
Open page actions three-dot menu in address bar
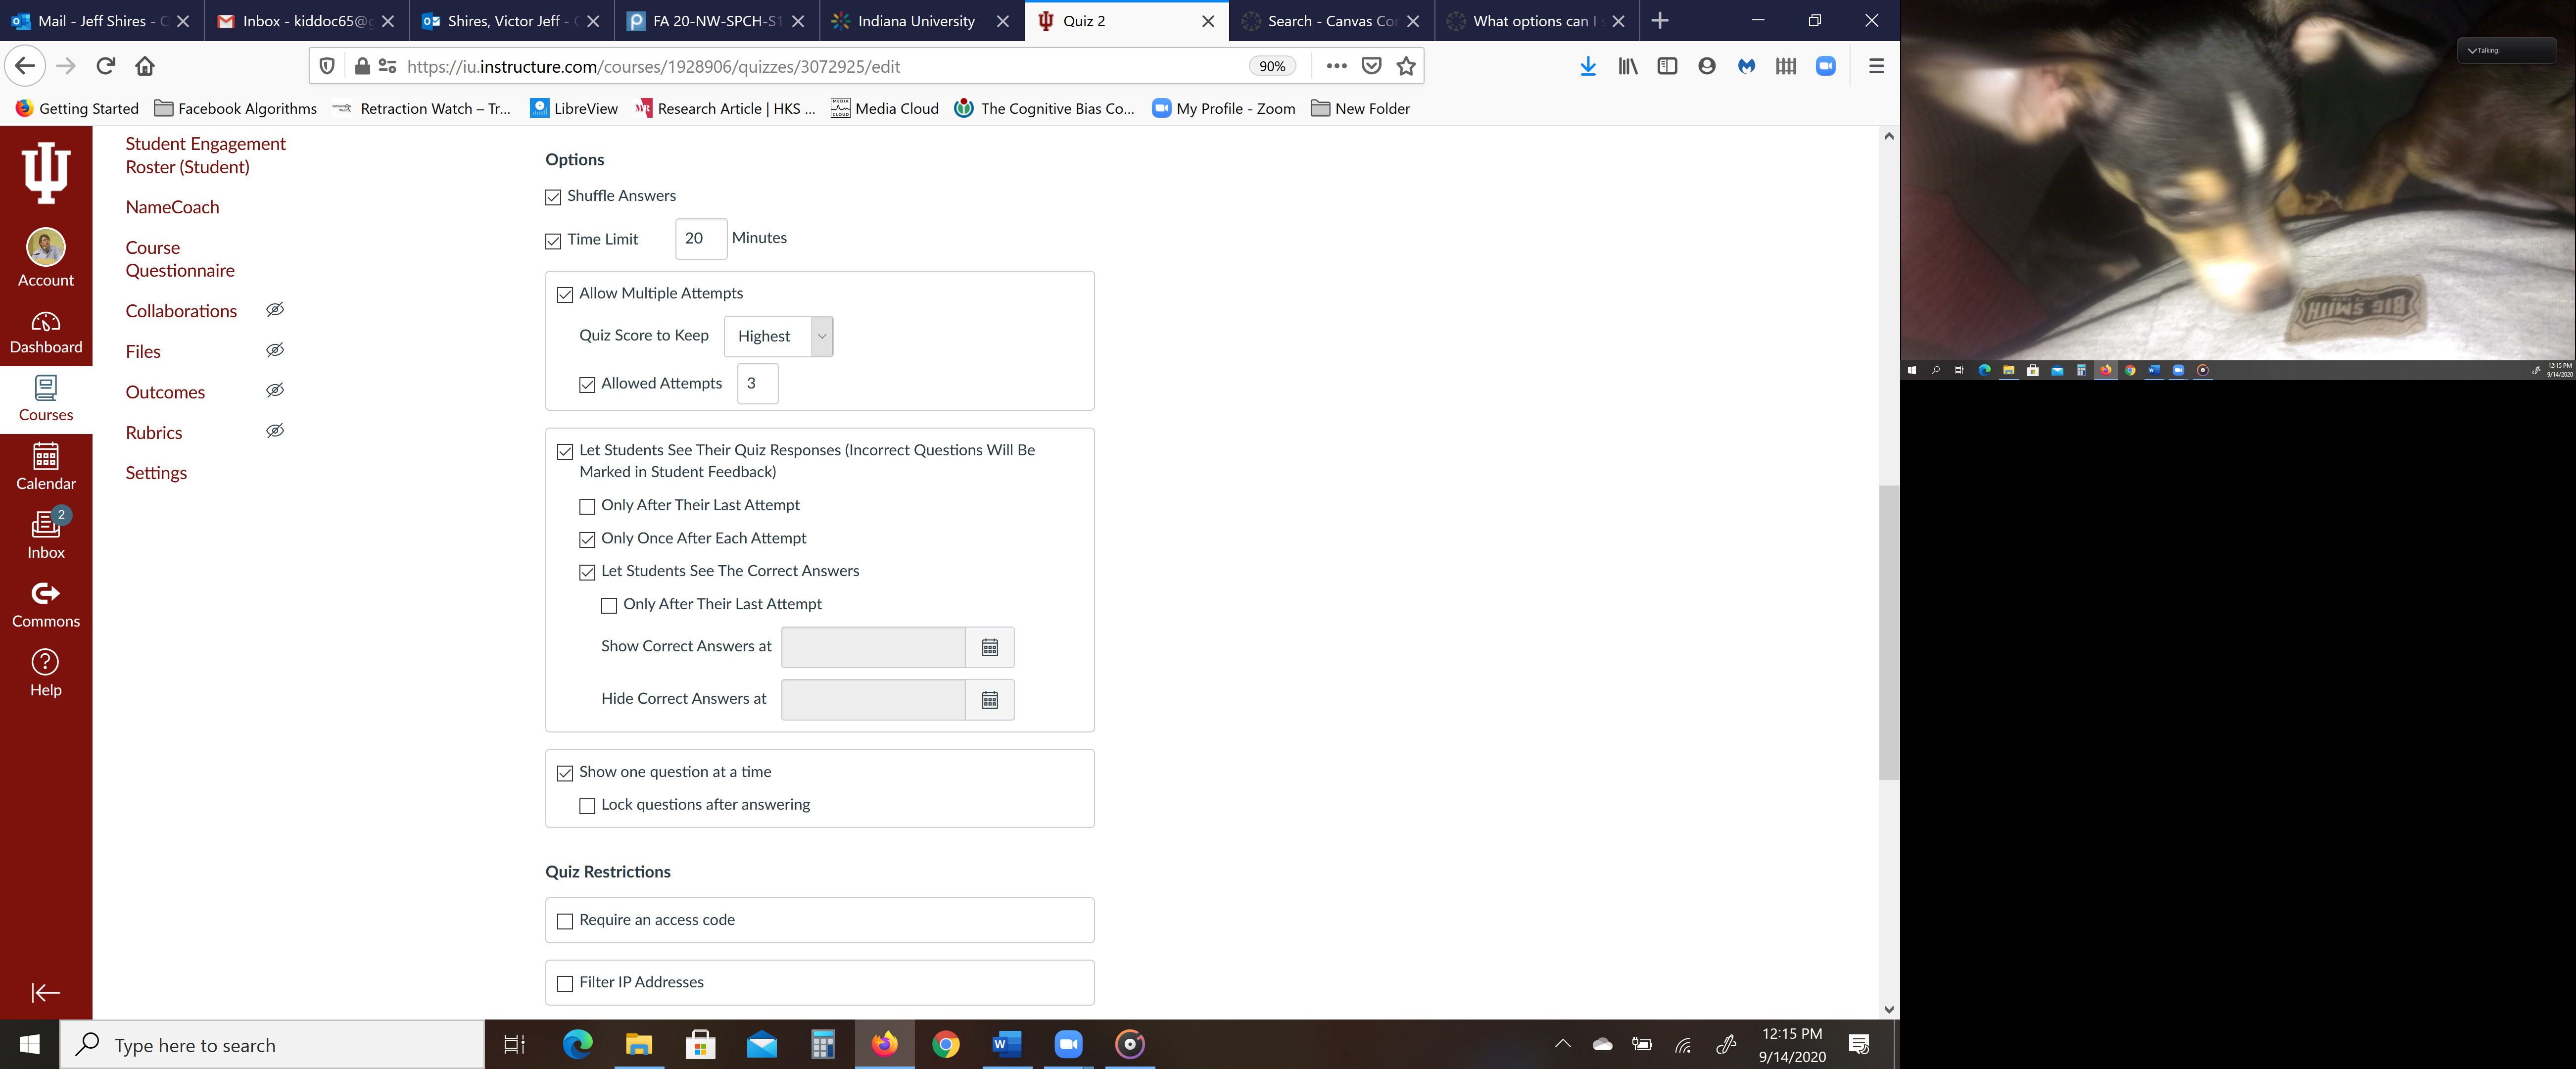(x=1336, y=66)
